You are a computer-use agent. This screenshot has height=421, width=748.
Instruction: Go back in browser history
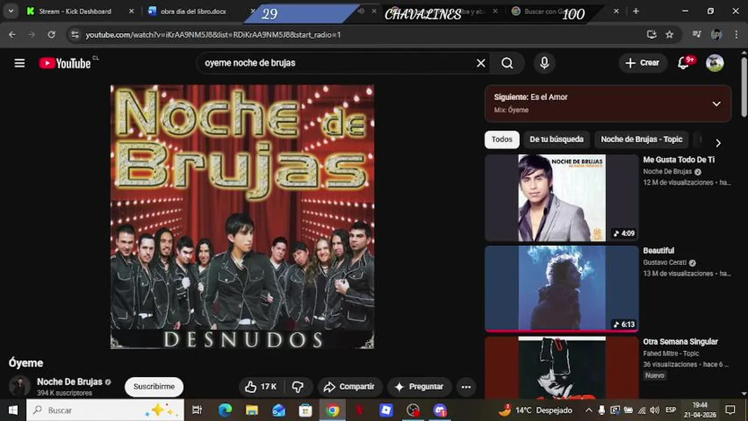12,34
